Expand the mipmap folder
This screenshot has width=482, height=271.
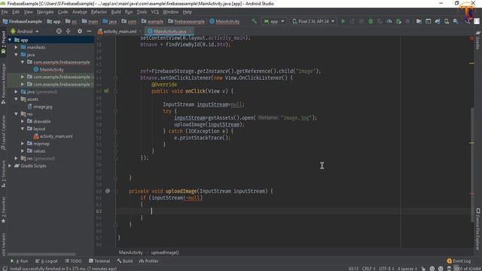tap(23, 144)
